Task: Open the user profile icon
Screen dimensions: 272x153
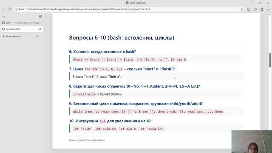Action: [262, 9]
